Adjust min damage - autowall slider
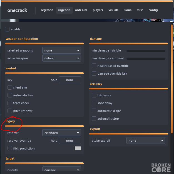The height and width of the screenshot is (174, 174). (x=146, y=59)
